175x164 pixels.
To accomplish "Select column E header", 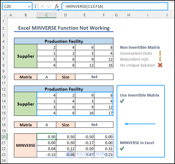I will click(x=85, y=15).
